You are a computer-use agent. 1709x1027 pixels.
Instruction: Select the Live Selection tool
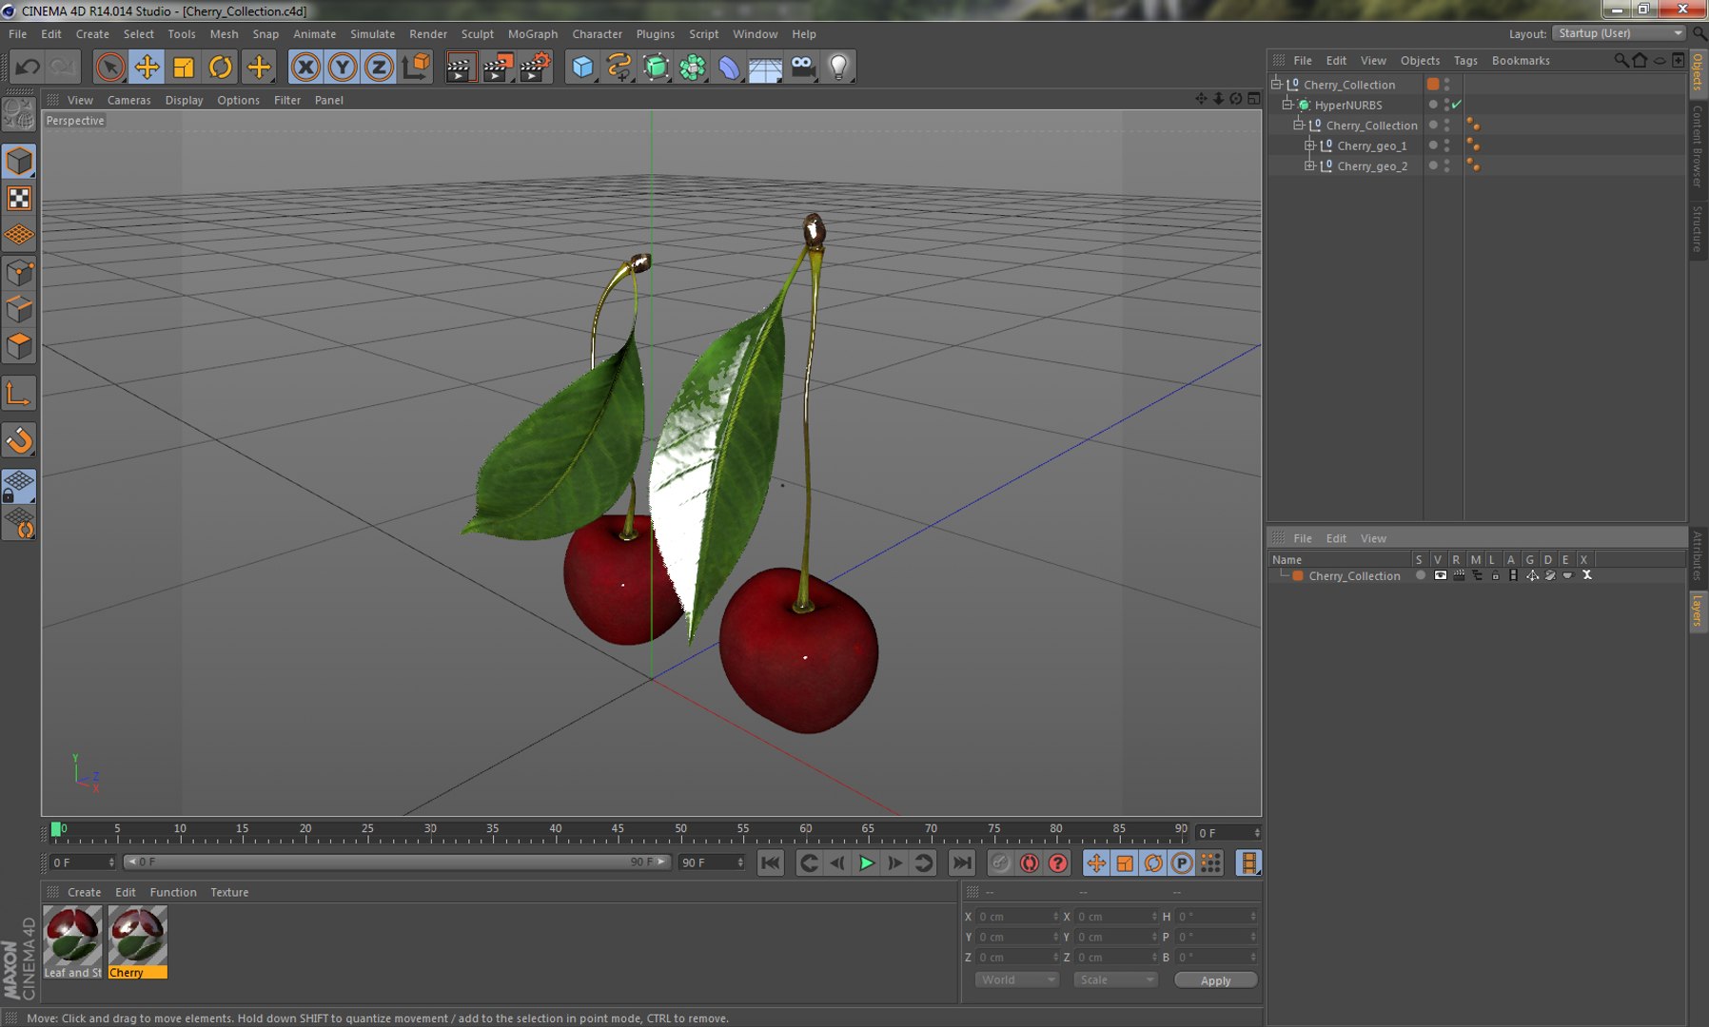[110, 67]
